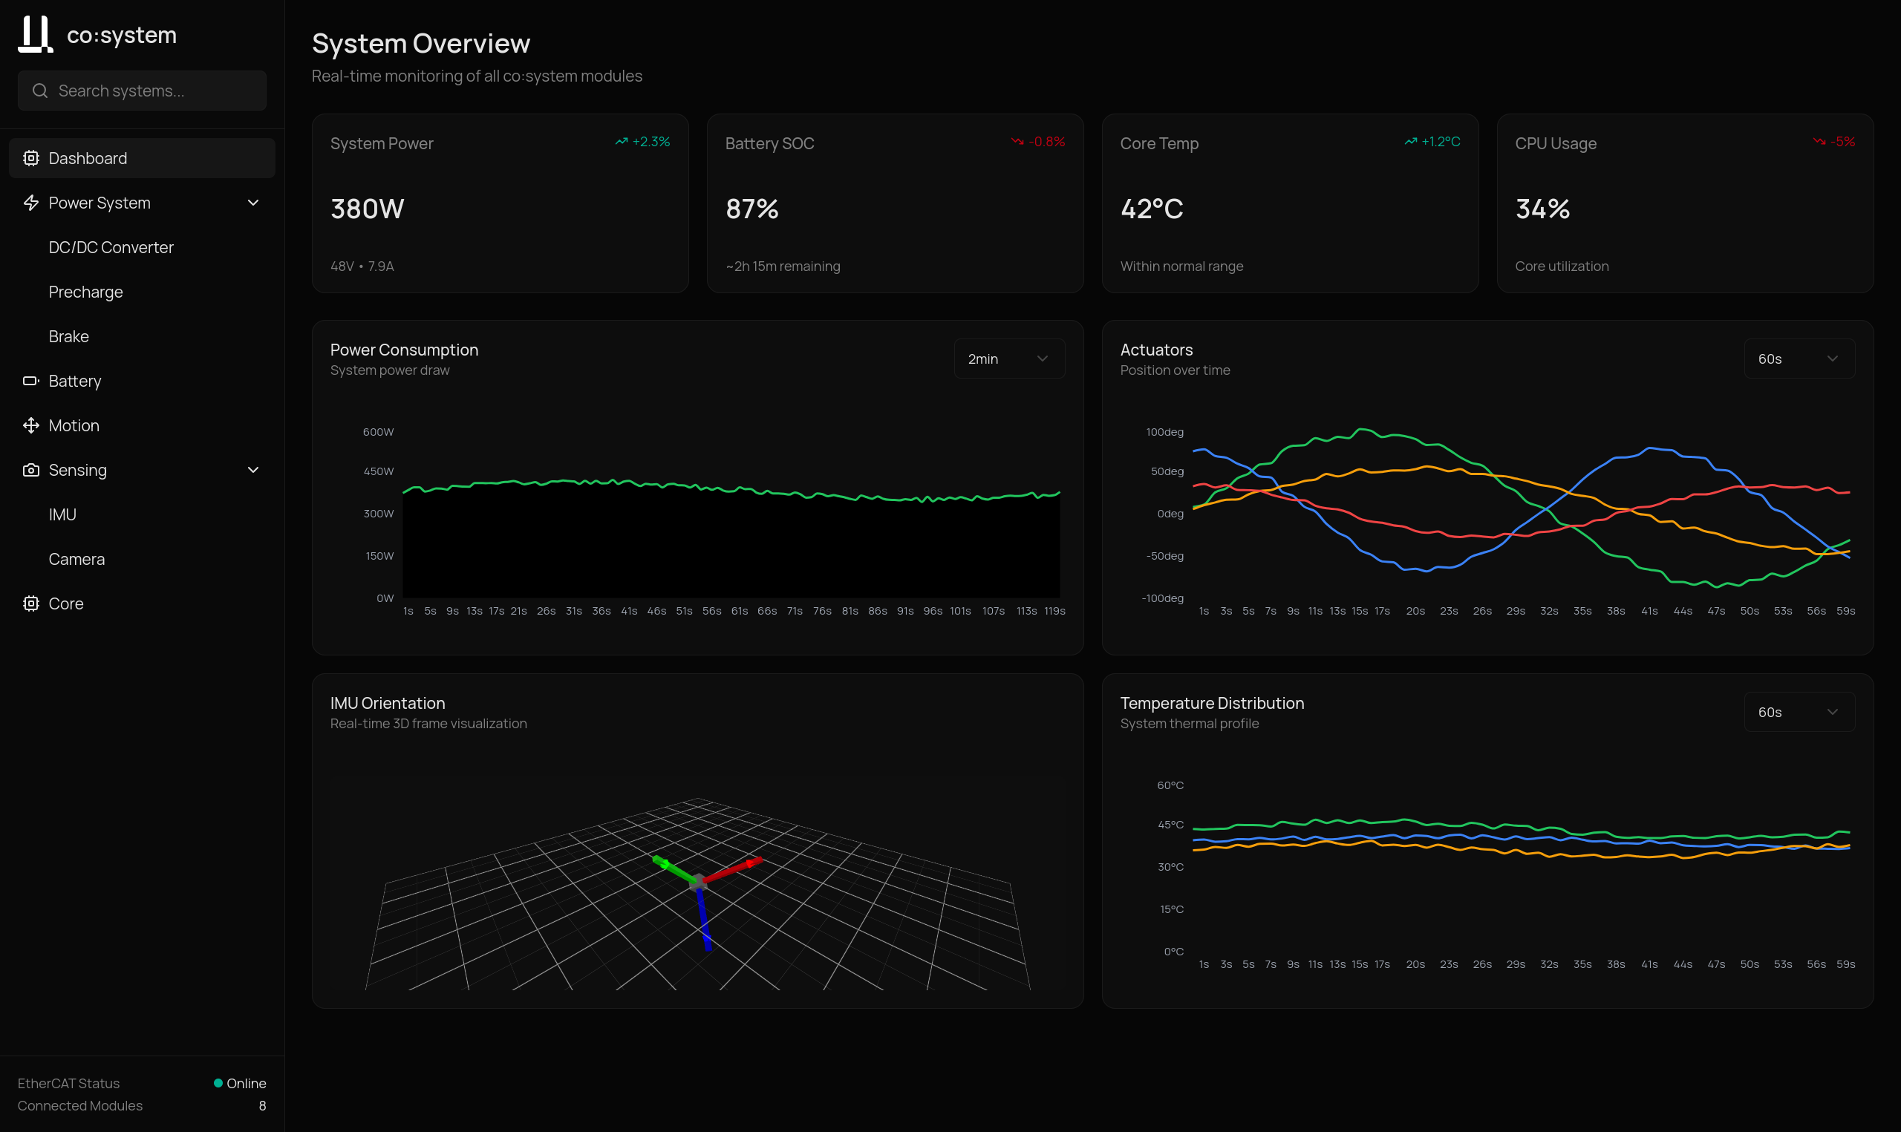Screen dimensions: 1901x1132
Task: Navigate to the Camera page
Action: (x=76, y=559)
